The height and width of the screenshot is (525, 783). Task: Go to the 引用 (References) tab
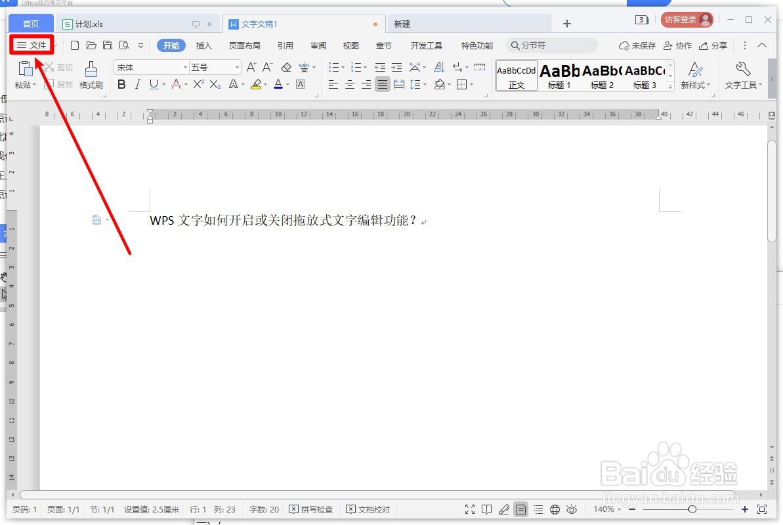[x=285, y=45]
